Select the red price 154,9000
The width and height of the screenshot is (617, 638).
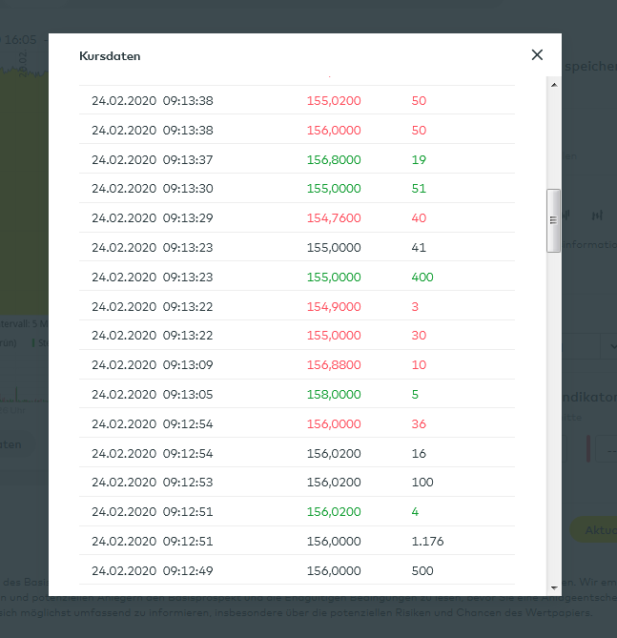coord(334,306)
